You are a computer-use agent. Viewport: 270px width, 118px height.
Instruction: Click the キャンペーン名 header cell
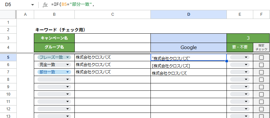coord(54,38)
